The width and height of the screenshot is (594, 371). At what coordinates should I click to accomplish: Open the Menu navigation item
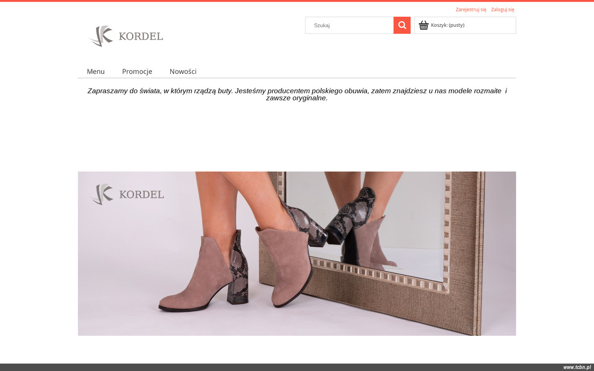coord(96,71)
